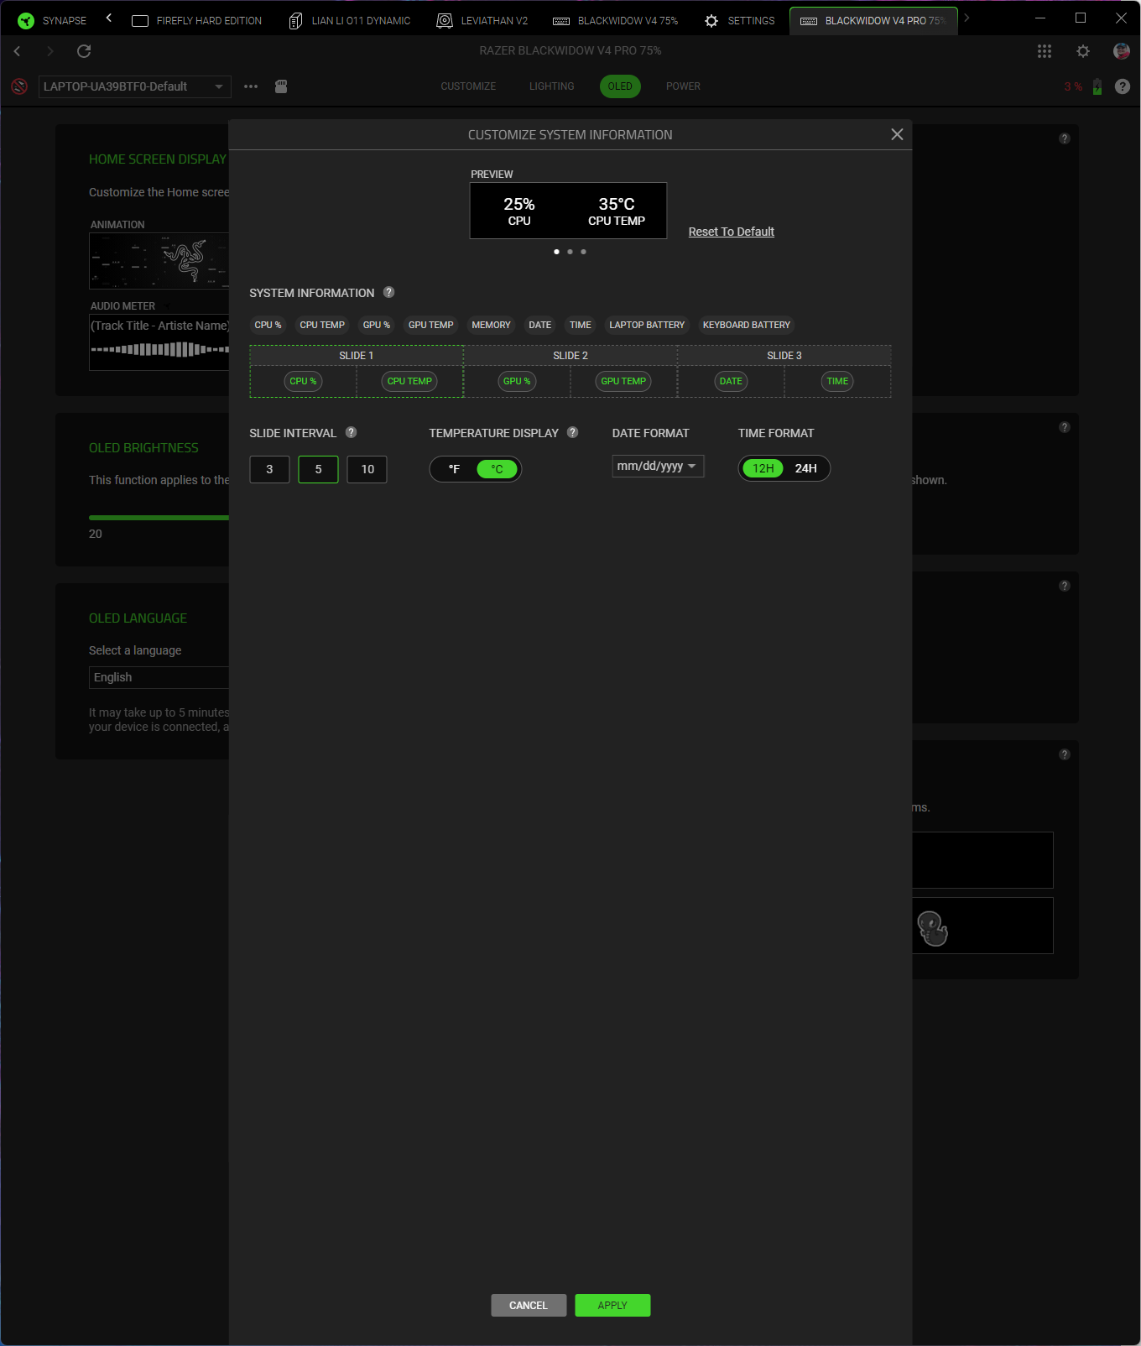1141x1346 pixels.
Task: Click the onboard memory chip icon
Action: (x=281, y=86)
